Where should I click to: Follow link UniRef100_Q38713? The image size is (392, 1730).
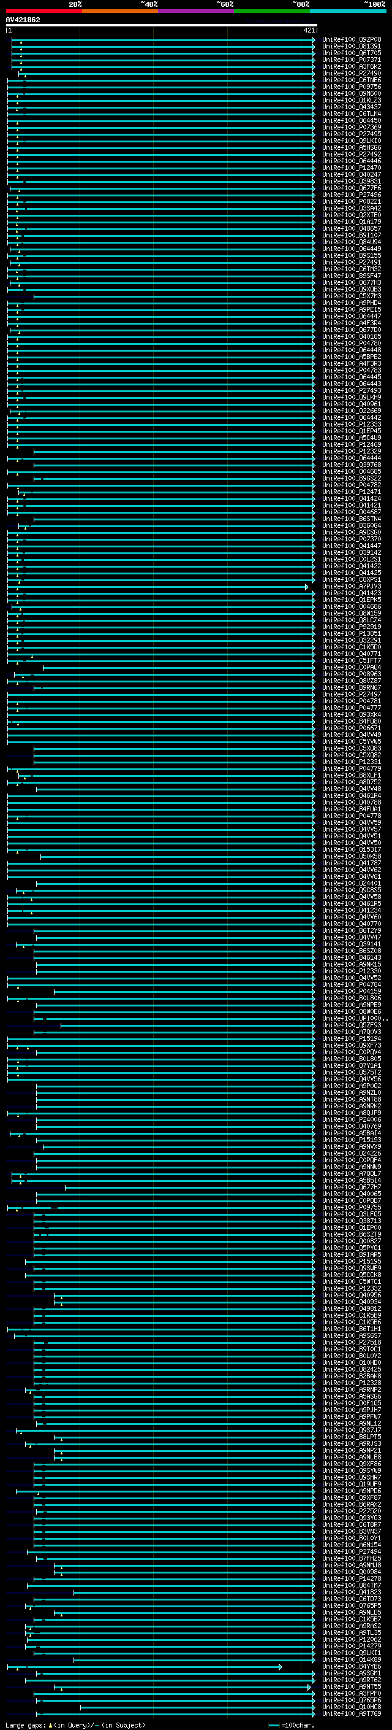[351, 1220]
